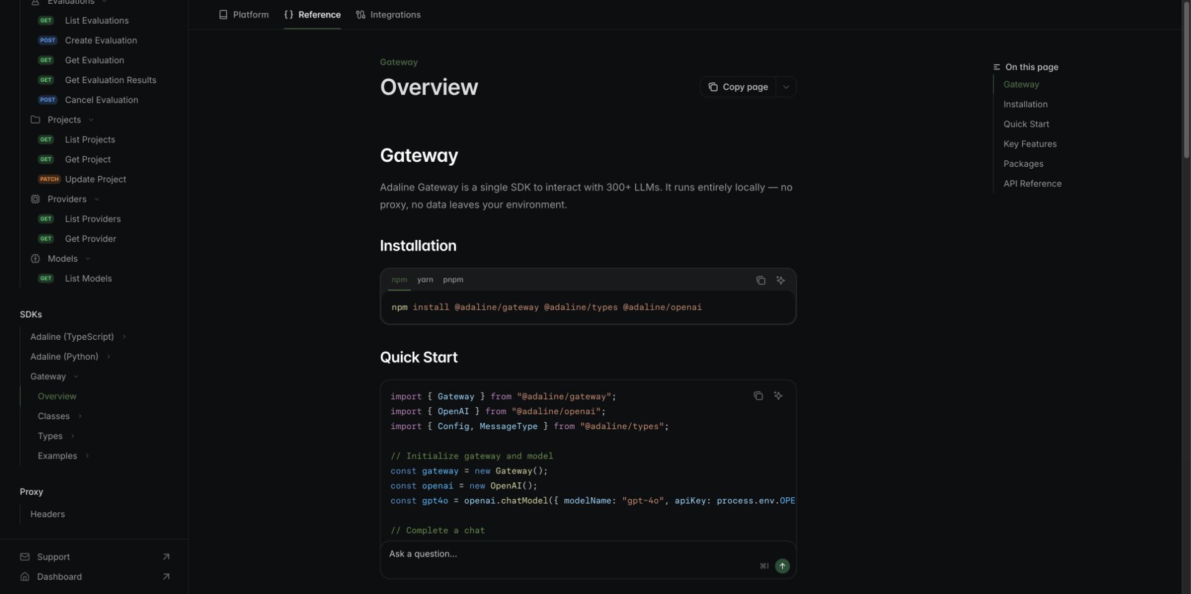
Task: Ask AI about the installation code block
Action: pos(781,280)
